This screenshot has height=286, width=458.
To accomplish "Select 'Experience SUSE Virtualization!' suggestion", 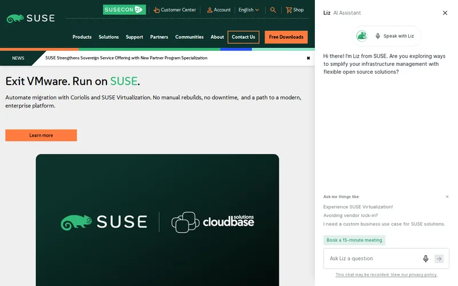I will click(358, 207).
